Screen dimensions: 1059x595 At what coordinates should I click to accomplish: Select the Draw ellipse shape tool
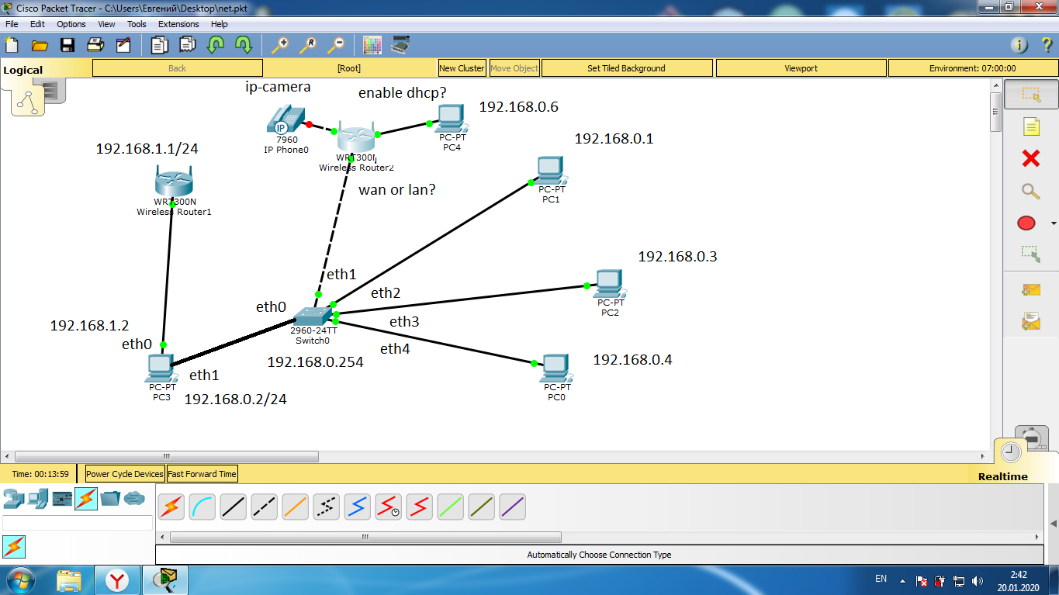click(x=1026, y=223)
